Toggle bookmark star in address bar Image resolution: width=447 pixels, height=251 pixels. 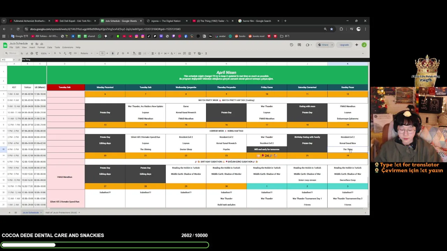(x=331, y=29)
